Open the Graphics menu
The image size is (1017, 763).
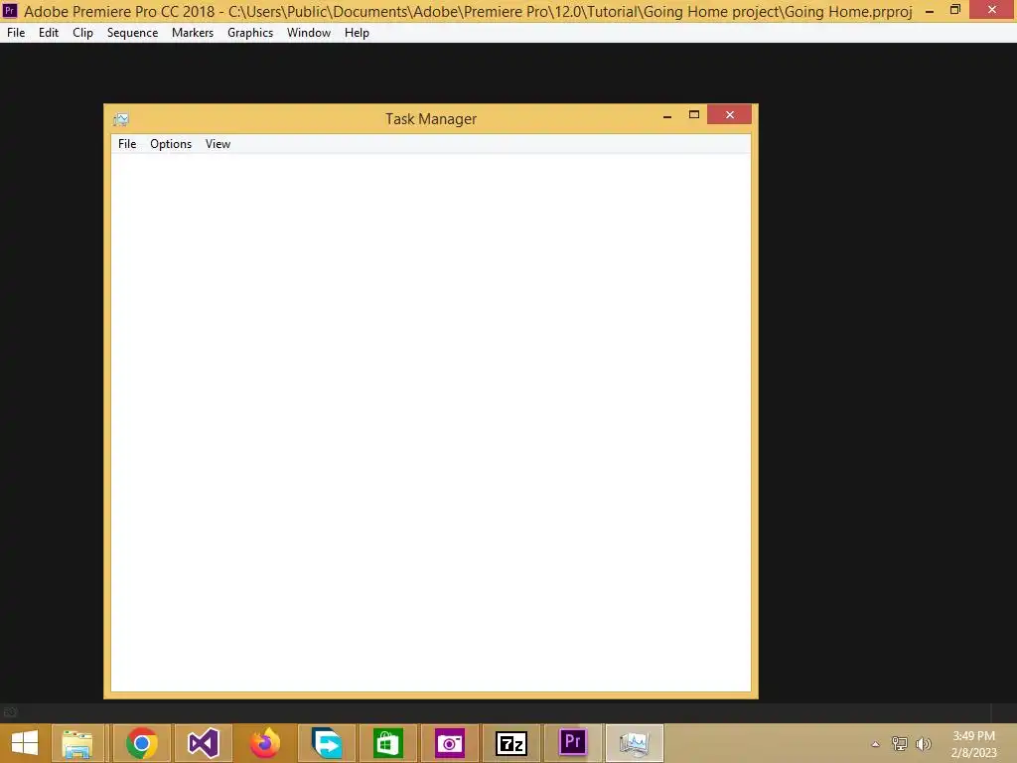(x=250, y=33)
